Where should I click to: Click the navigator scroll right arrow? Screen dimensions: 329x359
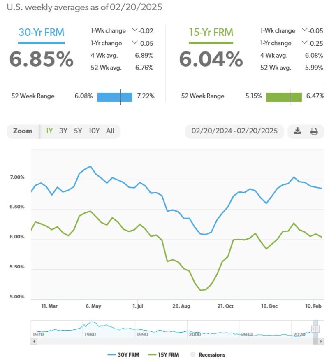pyautogui.click(x=321, y=342)
